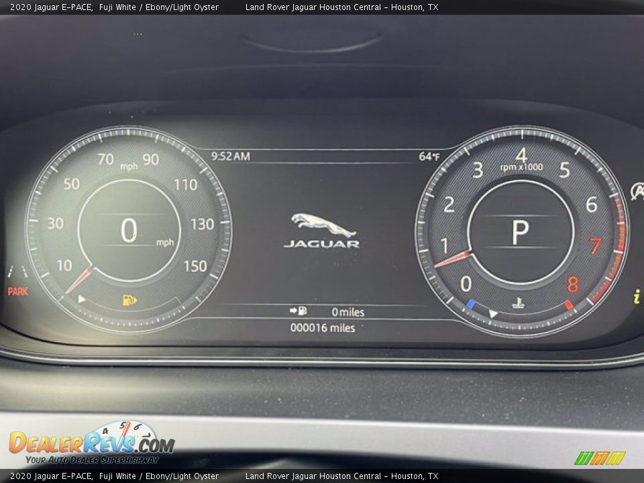Click the yellow information 'i' warning icon
644x483 pixels.
point(637,297)
